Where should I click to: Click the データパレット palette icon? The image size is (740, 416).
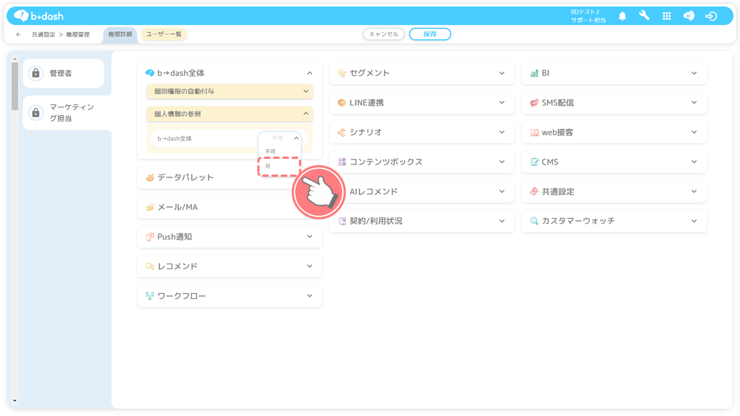pos(150,177)
